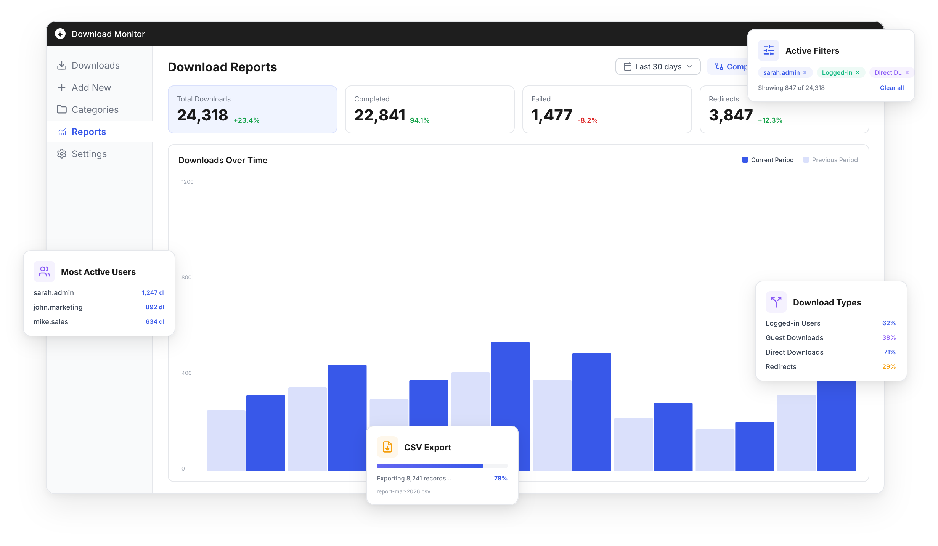Remove the Logged-in filter chip
Viewport: 938px width, 546px height.
pyautogui.click(x=858, y=72)
